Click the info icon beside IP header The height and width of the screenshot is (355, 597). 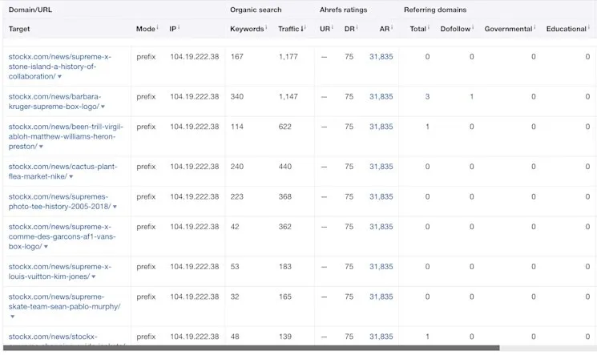[179, 27]
